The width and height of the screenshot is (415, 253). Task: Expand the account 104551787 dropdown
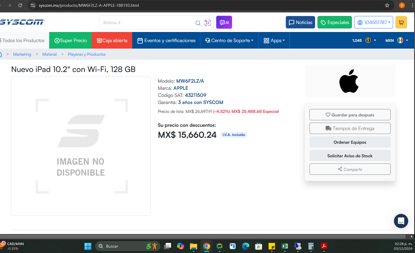pyautogui.click(x=373, y=22)
